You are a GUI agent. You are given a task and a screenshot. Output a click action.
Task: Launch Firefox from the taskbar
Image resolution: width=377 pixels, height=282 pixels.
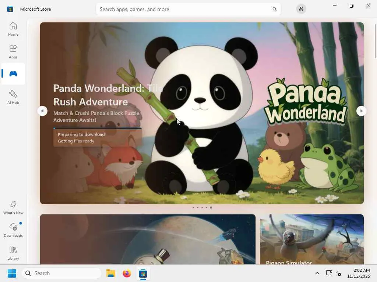coord(127,273)
